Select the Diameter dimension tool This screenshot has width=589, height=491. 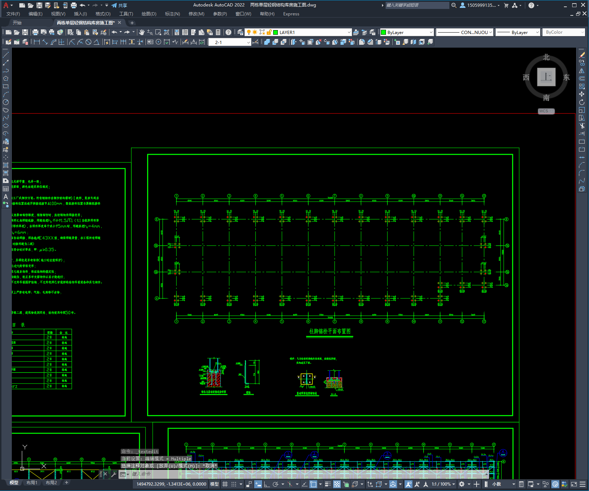[88, 42]
